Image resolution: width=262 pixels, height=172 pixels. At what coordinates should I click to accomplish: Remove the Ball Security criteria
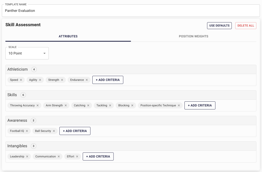tap(54, 131)
